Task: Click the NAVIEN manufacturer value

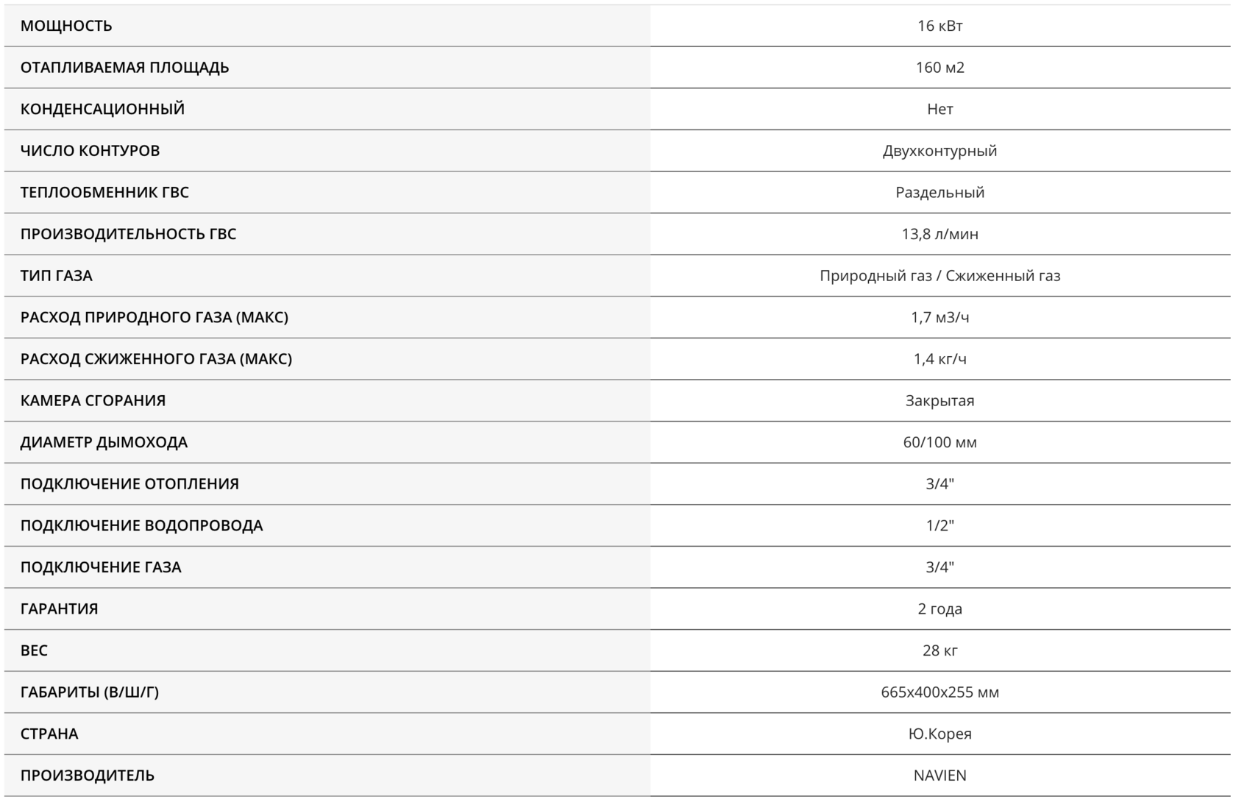Action: tap(940, 776)
